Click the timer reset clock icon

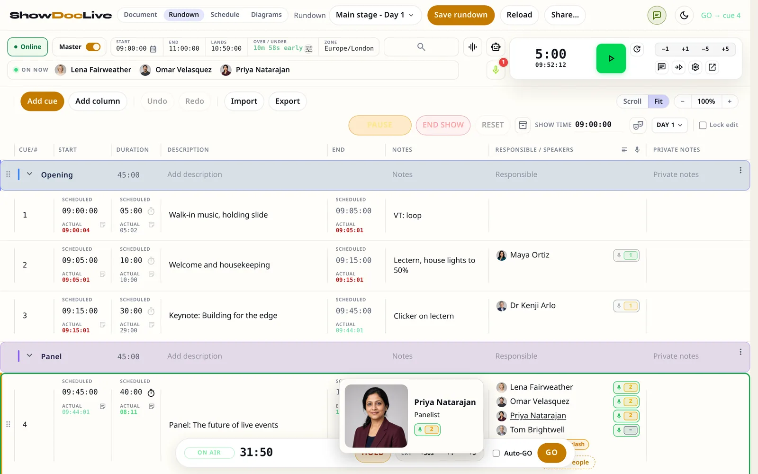coord(637,49)
